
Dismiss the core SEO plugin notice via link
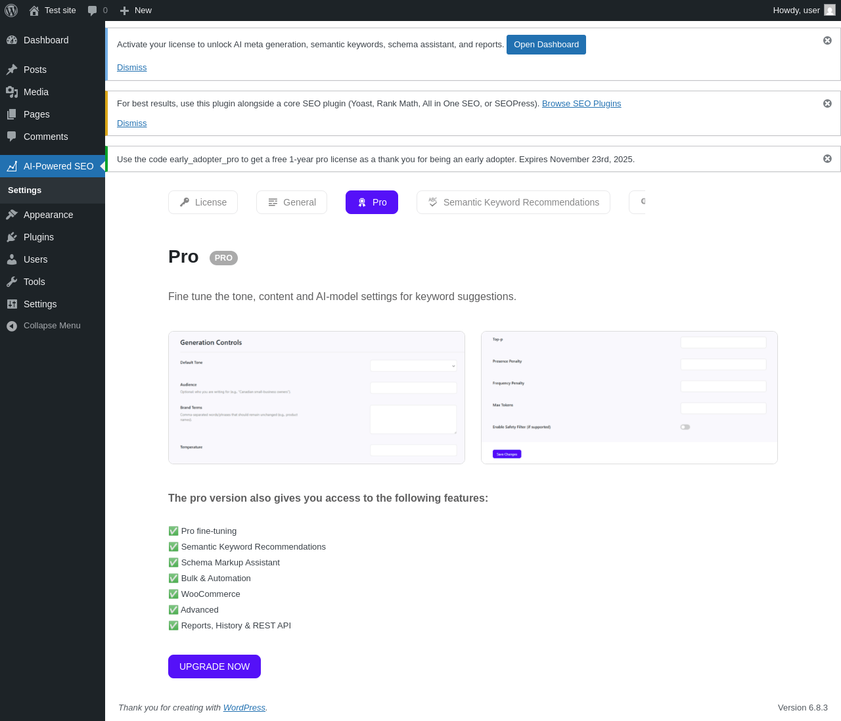(131, 123)
